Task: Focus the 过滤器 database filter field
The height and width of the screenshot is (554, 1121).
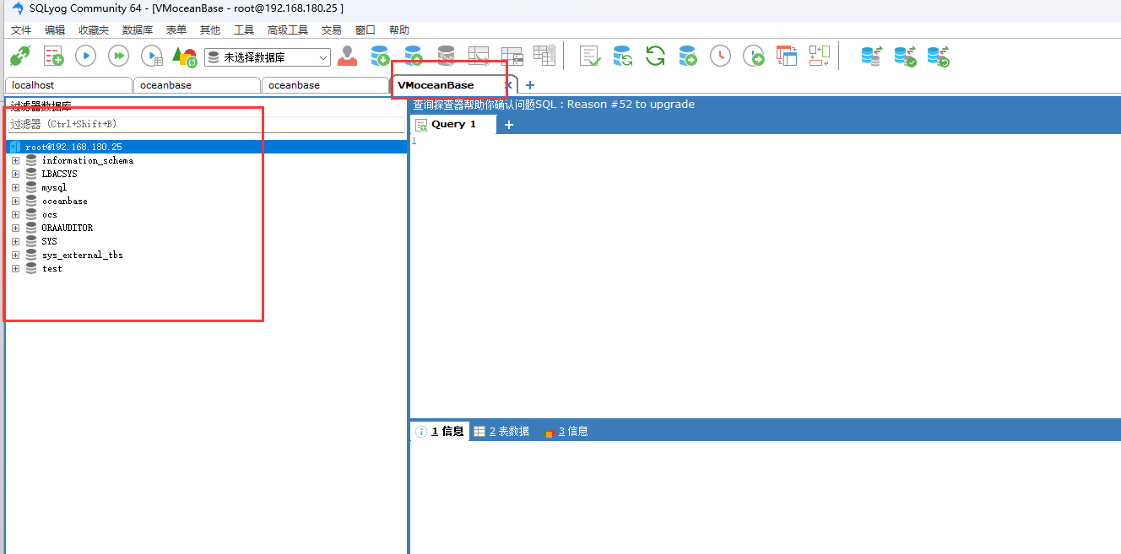Action: [206, 124]
